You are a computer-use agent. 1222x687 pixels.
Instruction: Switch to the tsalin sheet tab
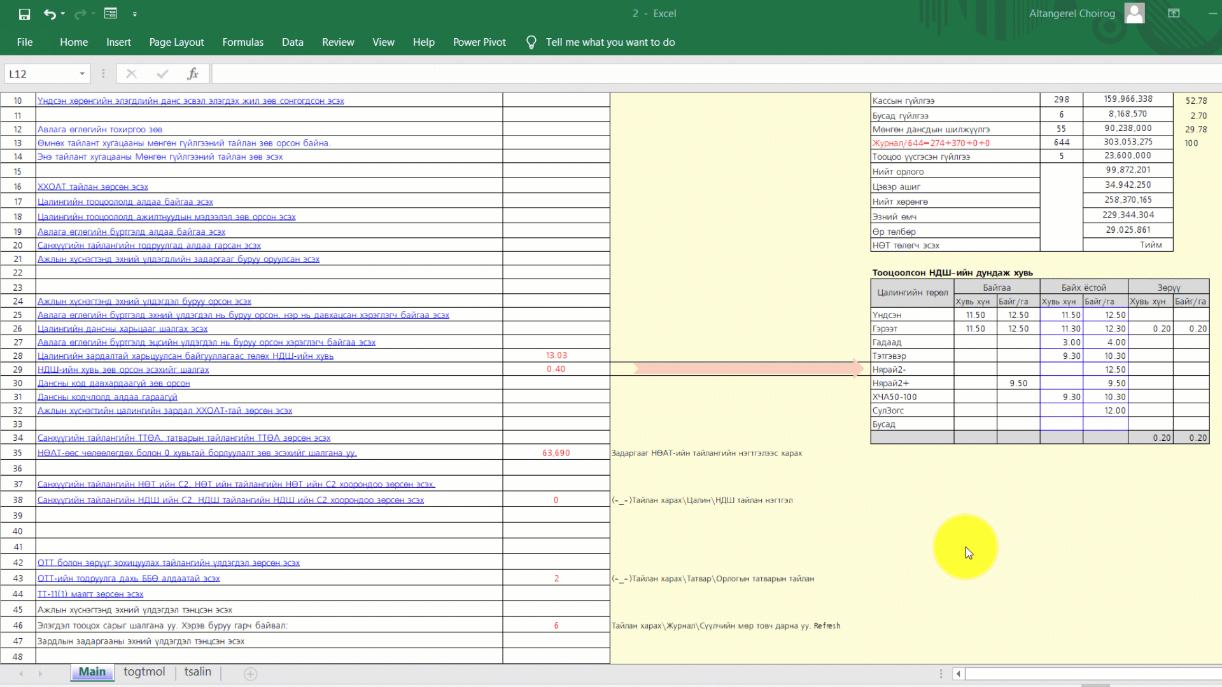(197, 672)
